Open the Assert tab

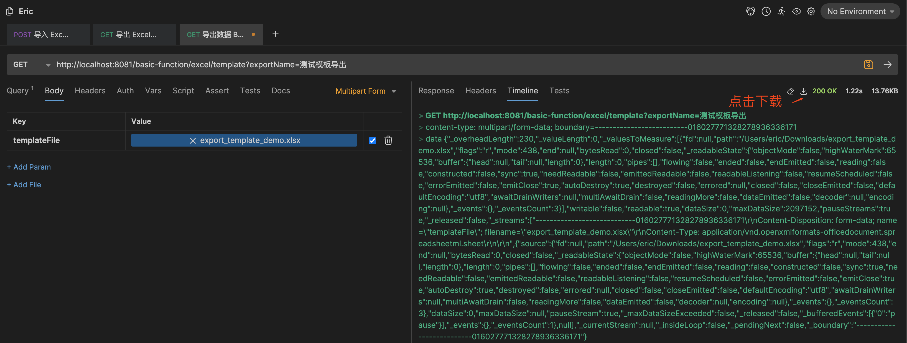[x=217, y=90]
